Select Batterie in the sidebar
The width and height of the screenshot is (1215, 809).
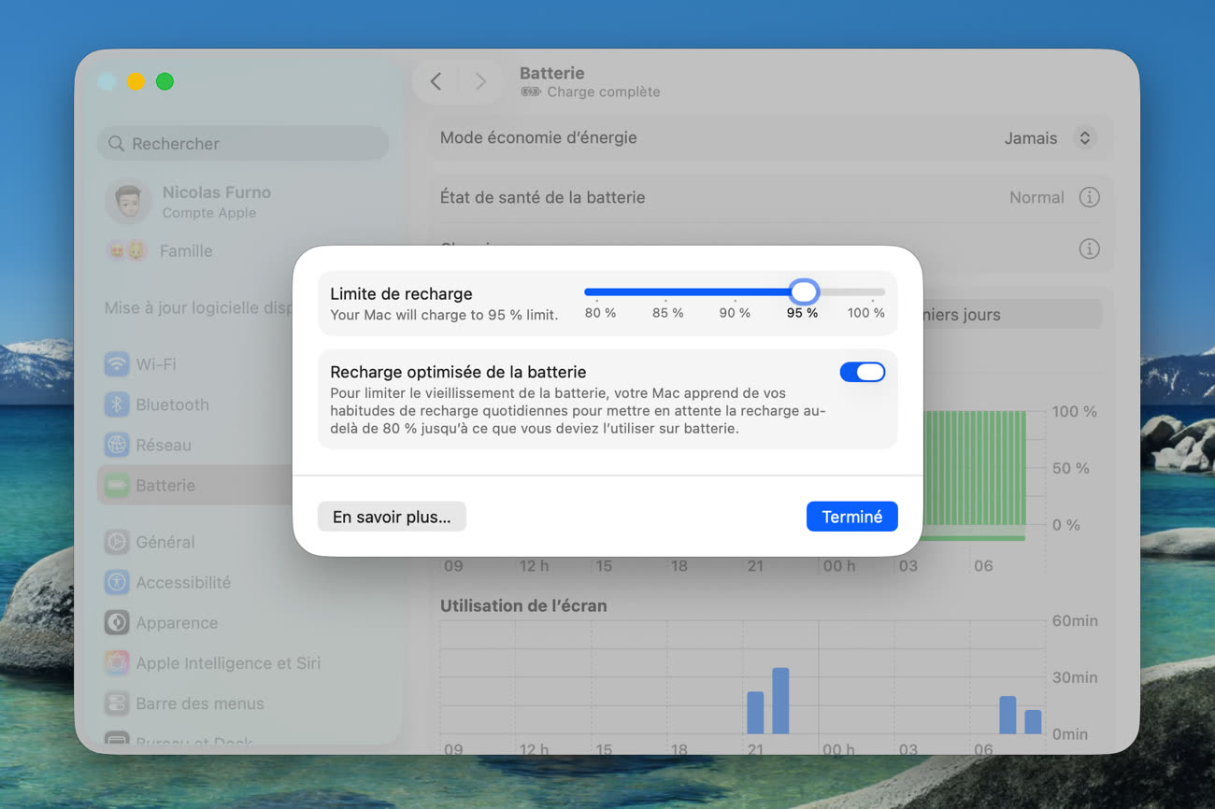point(165,486)
